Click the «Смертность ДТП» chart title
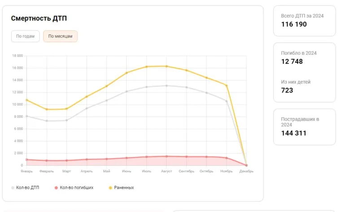The width and height of the screenshot is (341, 212). [39, 18]
